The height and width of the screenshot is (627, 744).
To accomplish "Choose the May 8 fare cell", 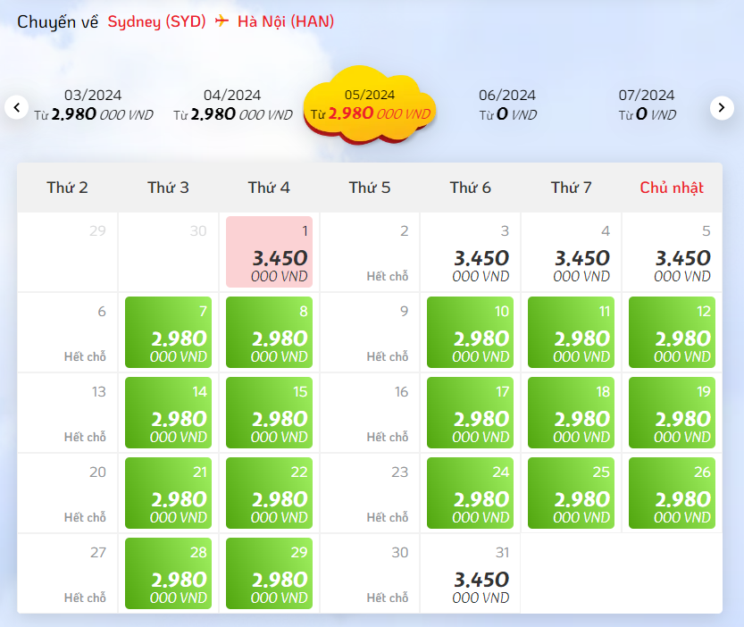I will click(269, 332).
